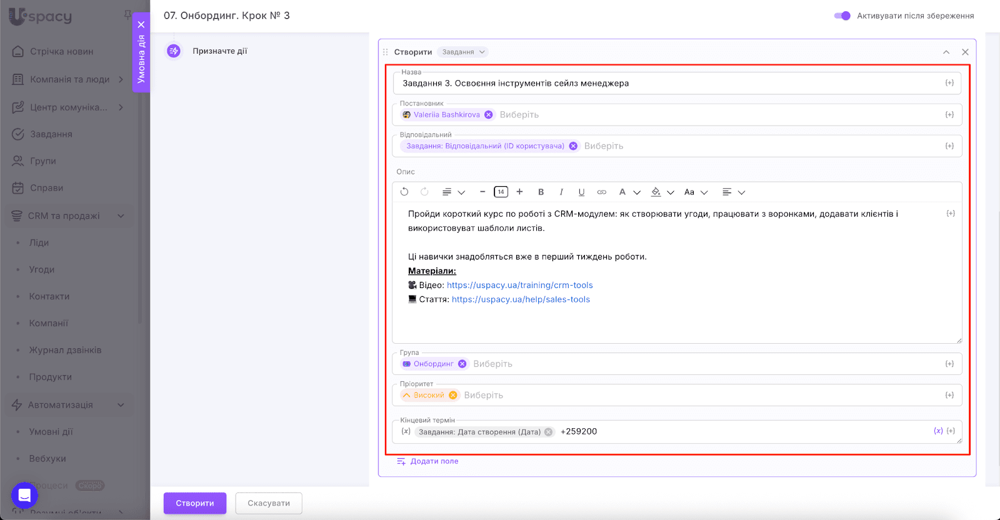Click the +259200 offset value
This screenshot has height=520, width=1000.
coord(579,431)
